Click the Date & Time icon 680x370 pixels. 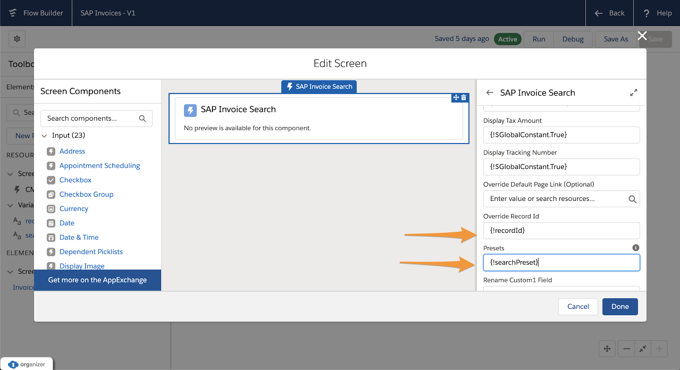point(51,237)
